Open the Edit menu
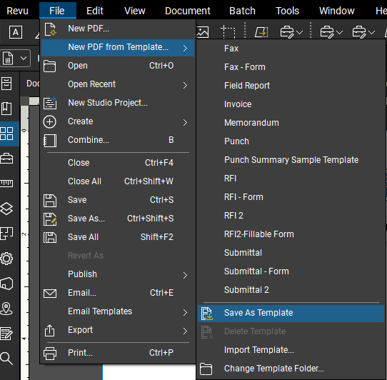The image size is (387, 380). click(95, 11)
